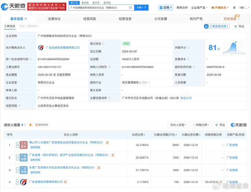Expand partner row 4 with plus button
251x192 pixels.
[17, 182]
